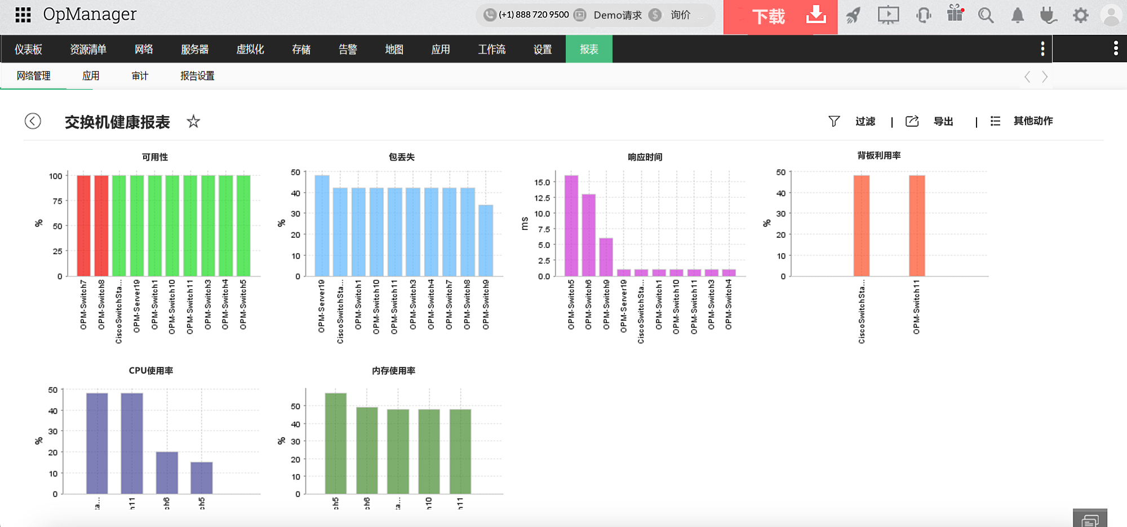Image resolution: width=1127 pixels, height=527 pixels.
Task: Click the funnel filter icon
Action: [x=834, y=121]
